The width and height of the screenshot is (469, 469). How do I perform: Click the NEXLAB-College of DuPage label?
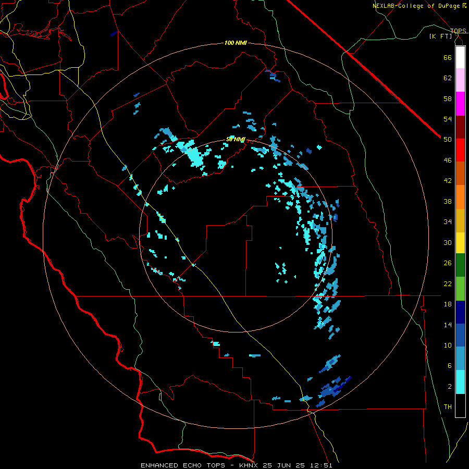coord(419,6)
